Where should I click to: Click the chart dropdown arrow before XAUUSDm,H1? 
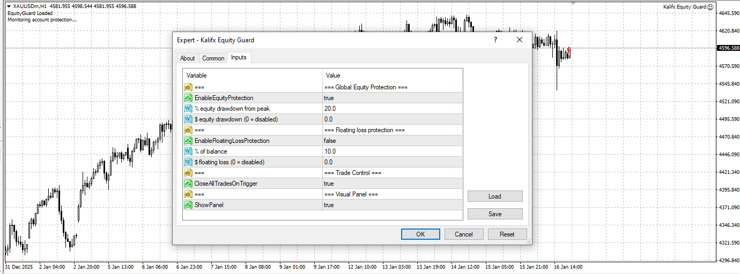pos(9,6)
